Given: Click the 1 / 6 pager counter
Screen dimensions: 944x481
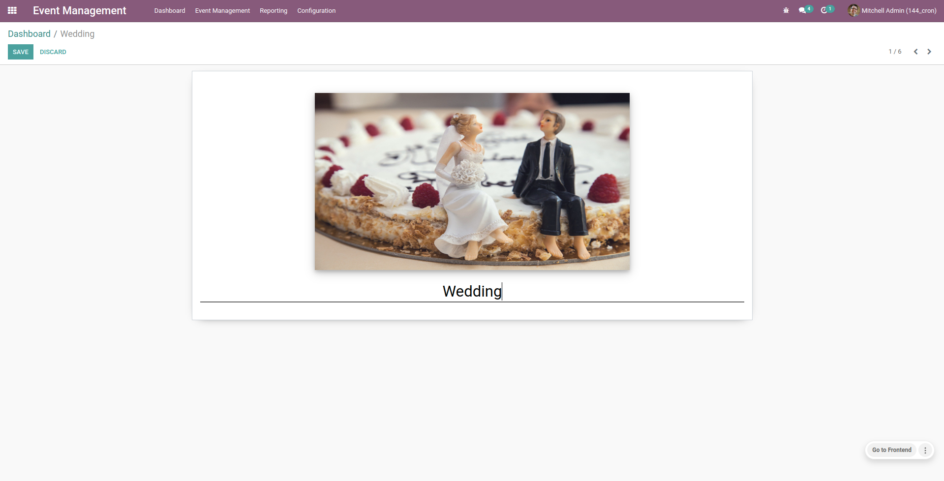Looking at the screenshot, I should pyautogui.click(x=895, y=52).
